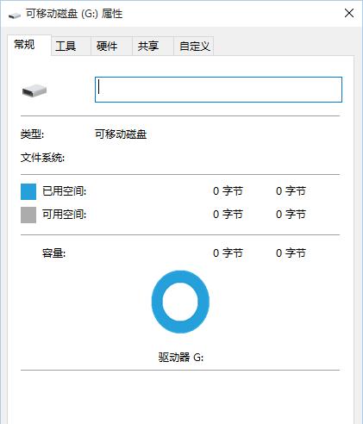The height and width of the screenshot is (424, 363).
Task: Click the window title 可移动磁盘 (G:) 属性
Action: coord(74,14)
